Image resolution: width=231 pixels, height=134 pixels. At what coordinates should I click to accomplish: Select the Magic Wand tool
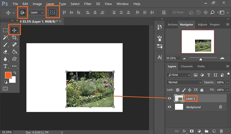pos(6,38)
